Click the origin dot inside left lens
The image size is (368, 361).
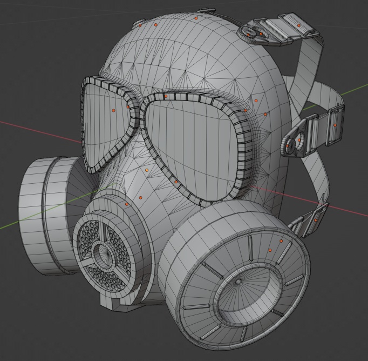[x=114, y=110]
